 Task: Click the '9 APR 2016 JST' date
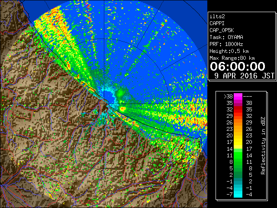245,76
